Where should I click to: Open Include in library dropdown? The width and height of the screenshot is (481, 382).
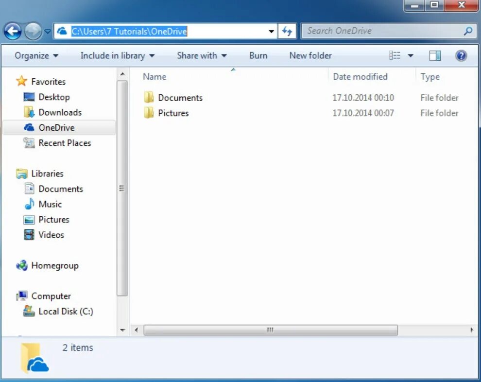tap(117, 55)
